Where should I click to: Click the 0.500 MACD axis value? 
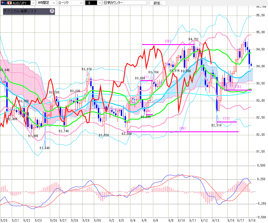coord(261,165)
